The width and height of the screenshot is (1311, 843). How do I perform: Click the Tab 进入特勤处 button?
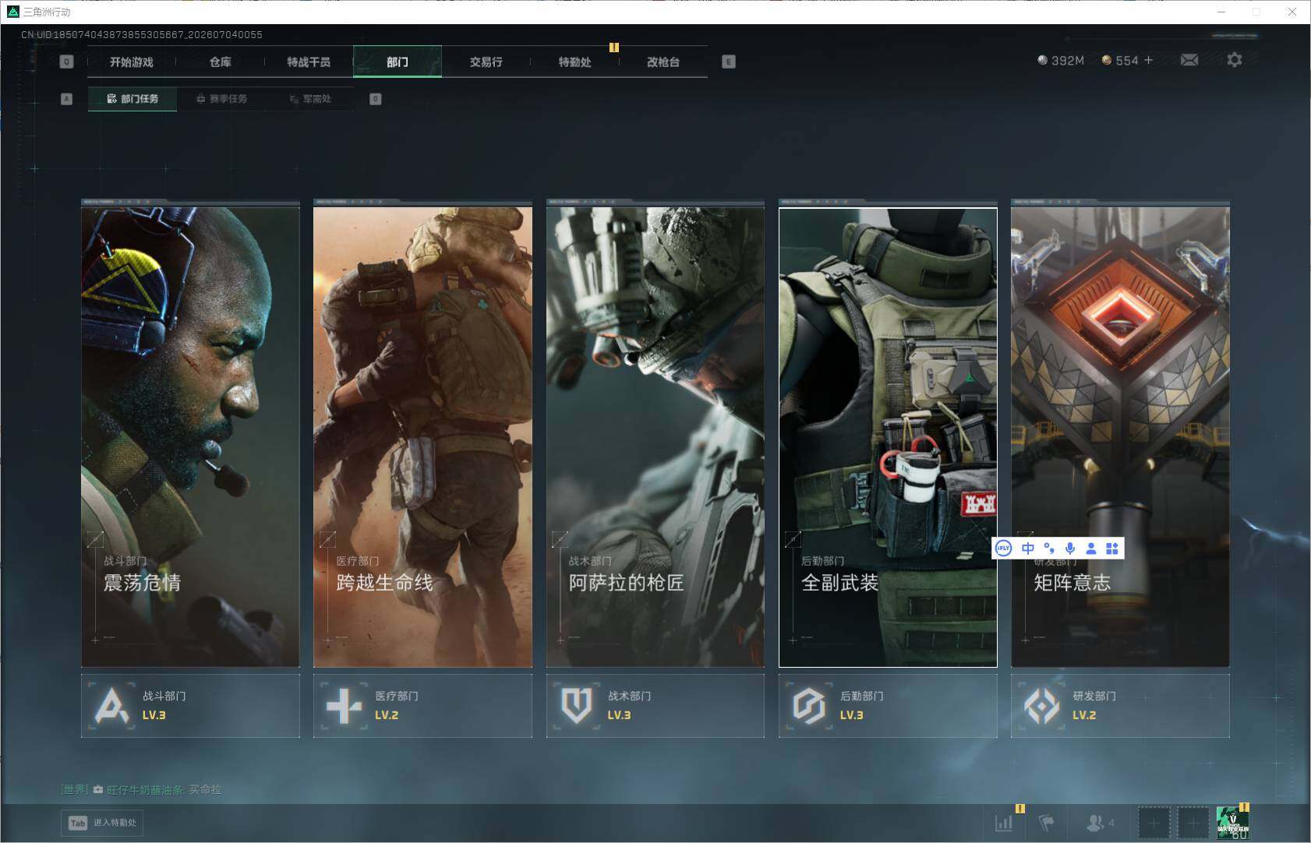point(103,823)
